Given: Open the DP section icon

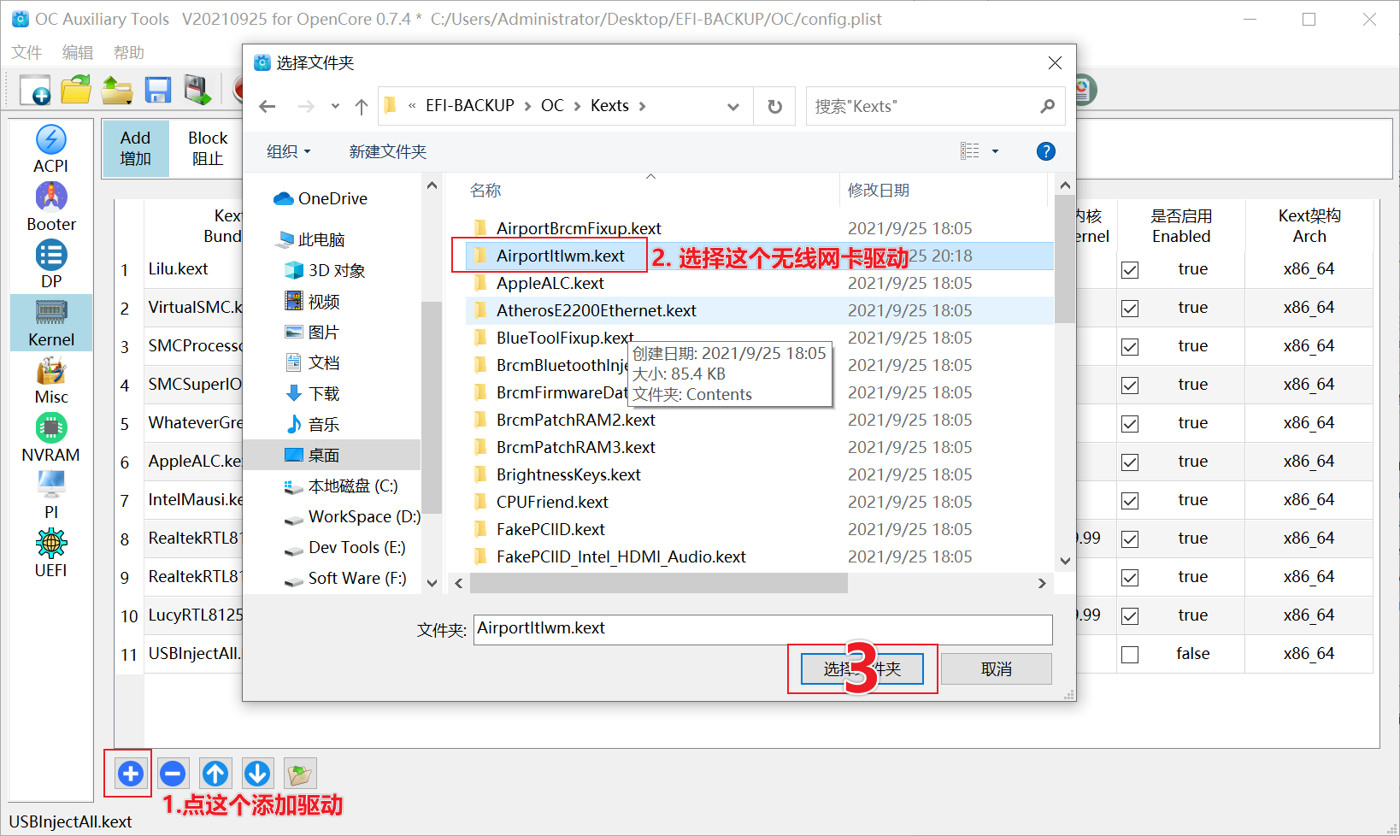Looking at the screenshot, I should point(51,264).
